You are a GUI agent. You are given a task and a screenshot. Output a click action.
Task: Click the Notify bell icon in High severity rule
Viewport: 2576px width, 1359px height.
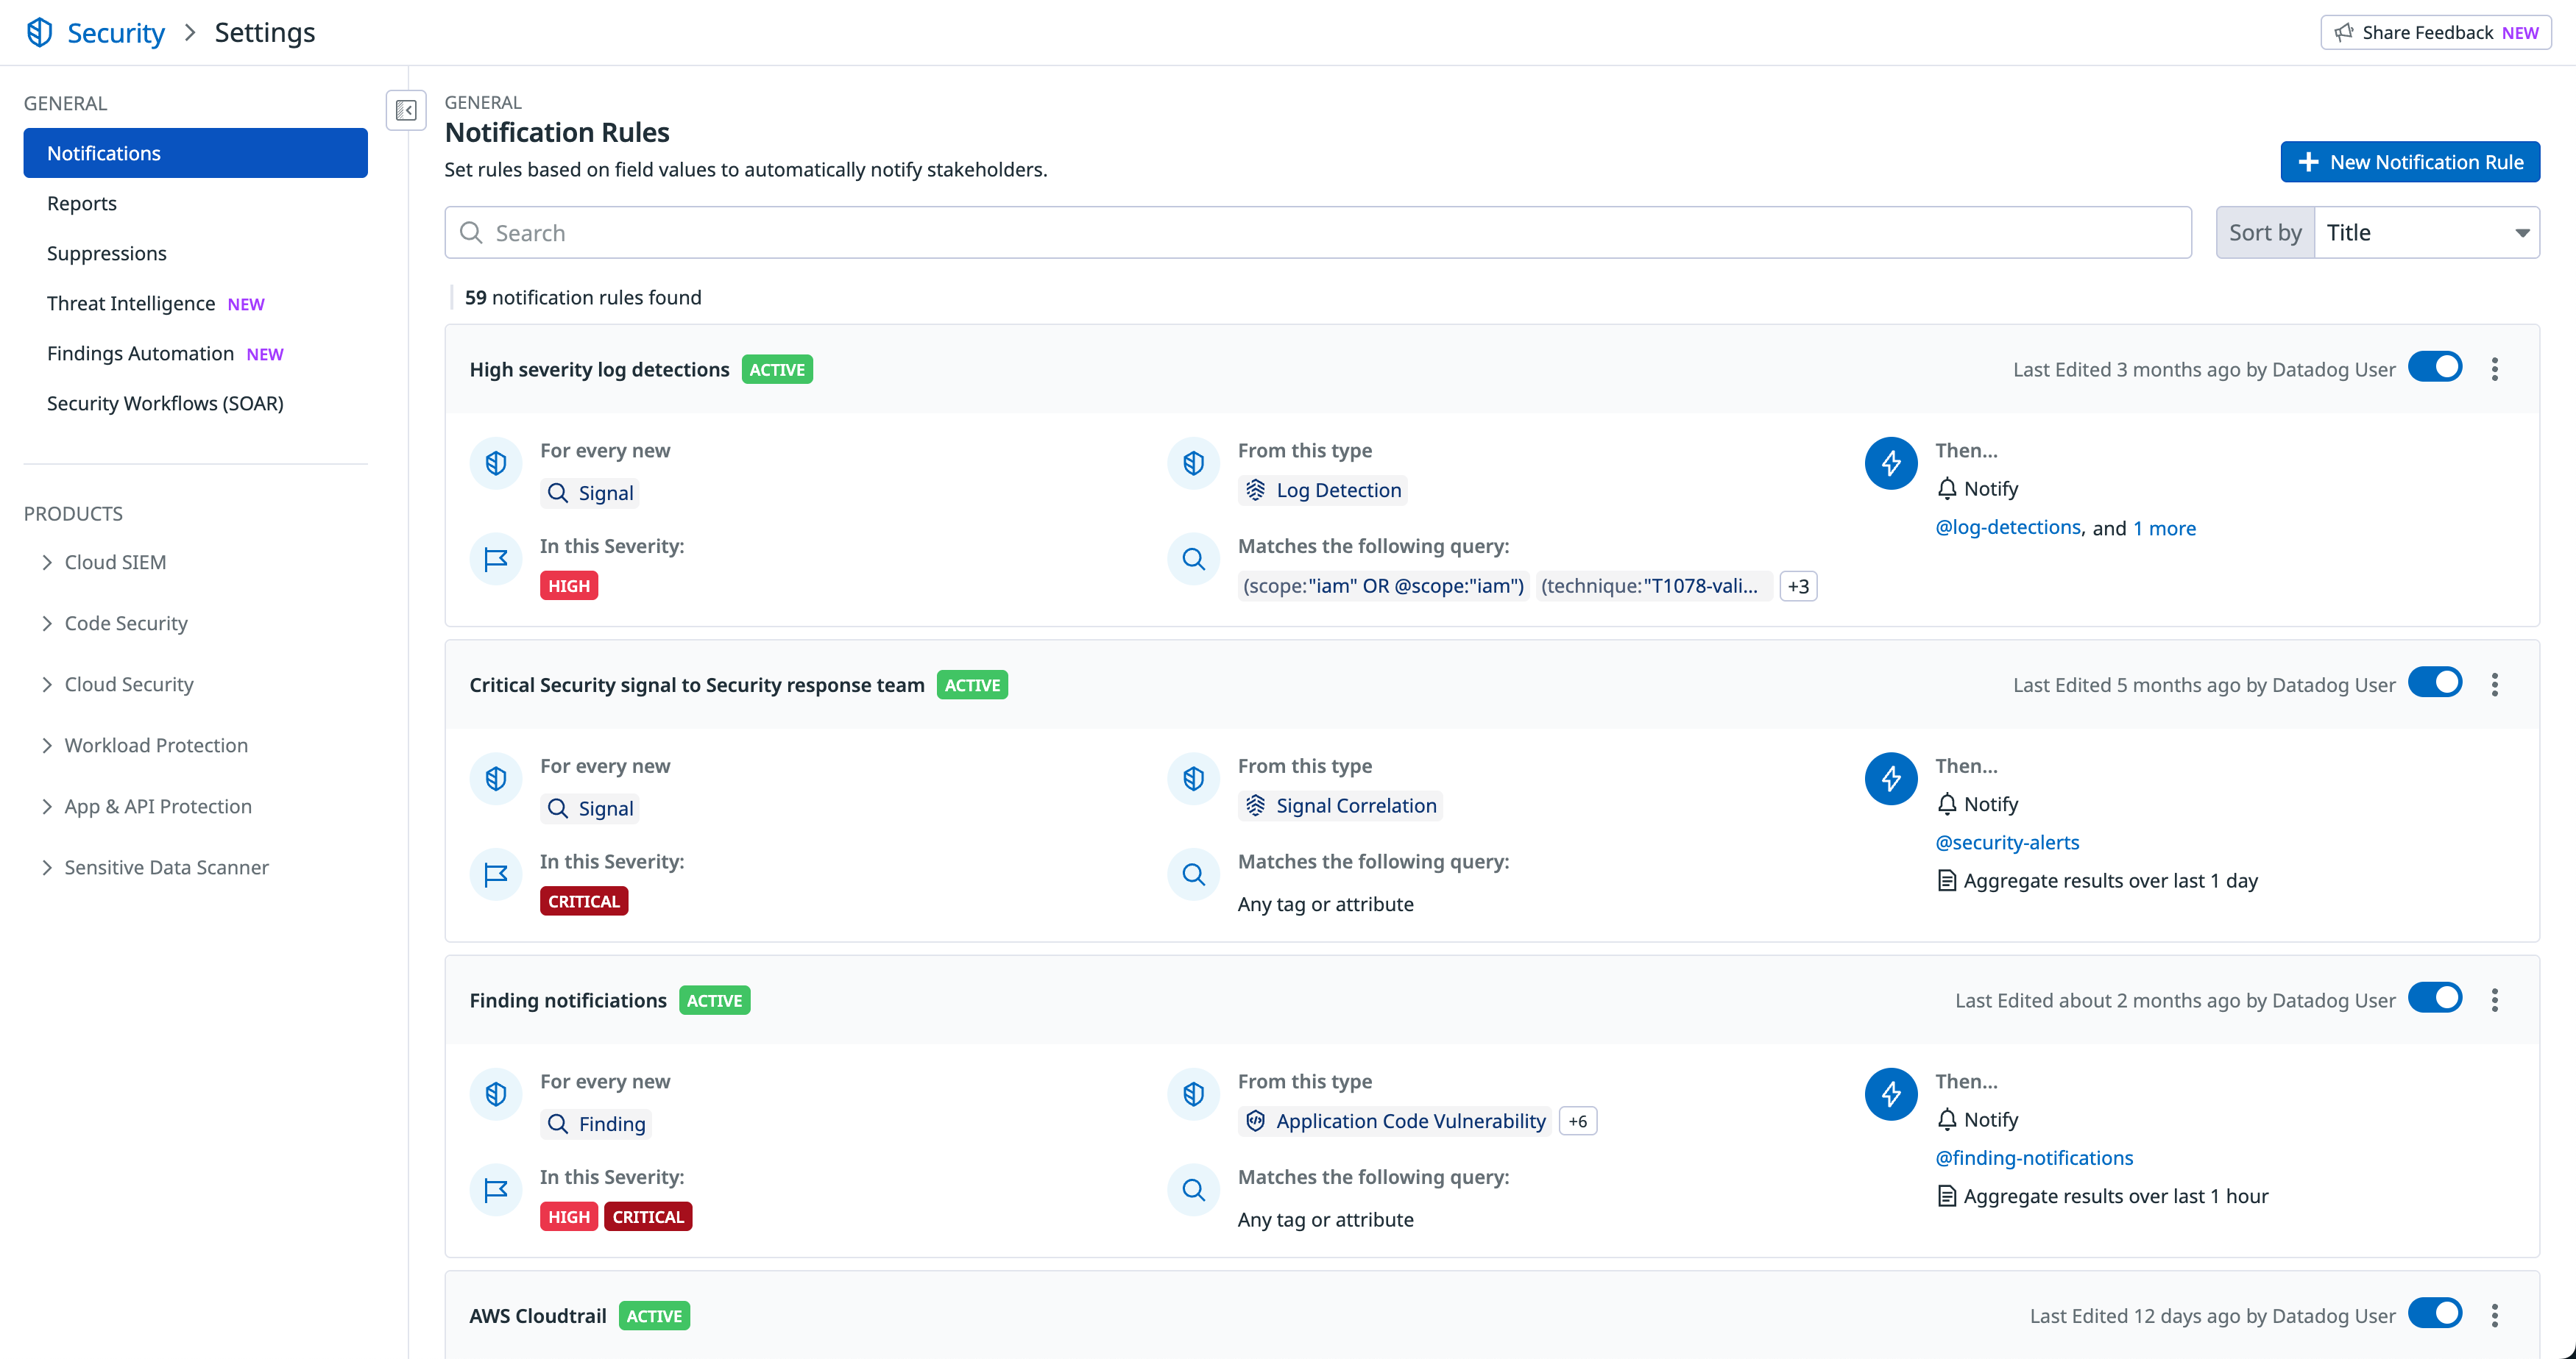click(1947, 488)
